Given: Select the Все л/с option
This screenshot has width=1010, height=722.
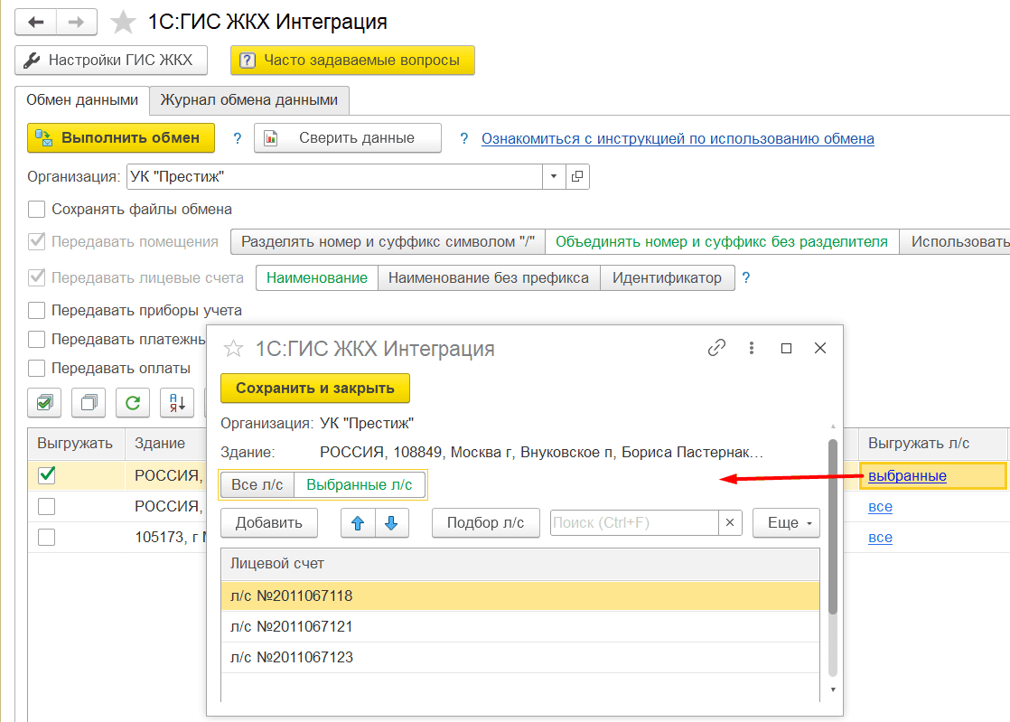Looking at the screenshot, I should pyautogui.click(x=257, y=484).
